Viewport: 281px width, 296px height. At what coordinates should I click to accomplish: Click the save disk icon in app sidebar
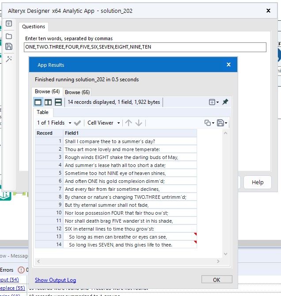[x=9, y=46]
